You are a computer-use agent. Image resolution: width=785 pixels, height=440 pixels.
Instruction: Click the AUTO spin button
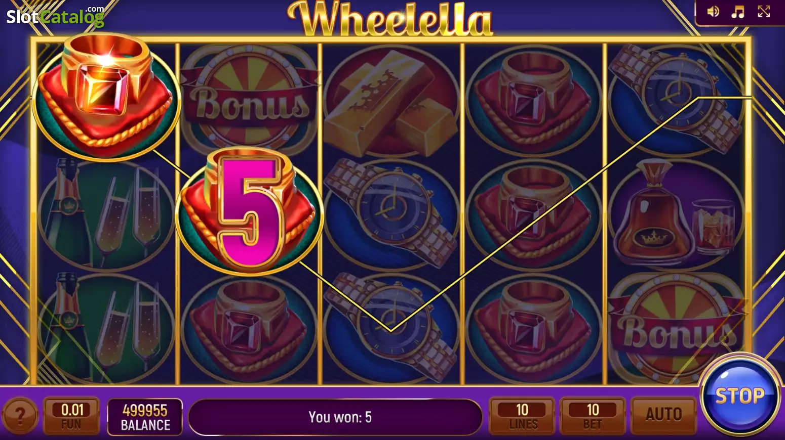tap(663, 415)
